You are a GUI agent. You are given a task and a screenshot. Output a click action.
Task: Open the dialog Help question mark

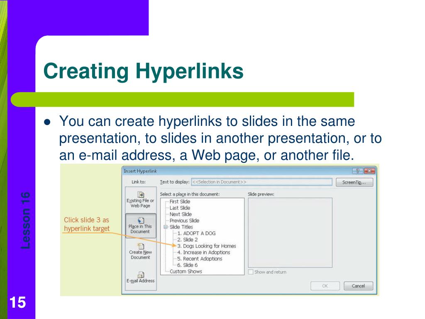point(357,171)
